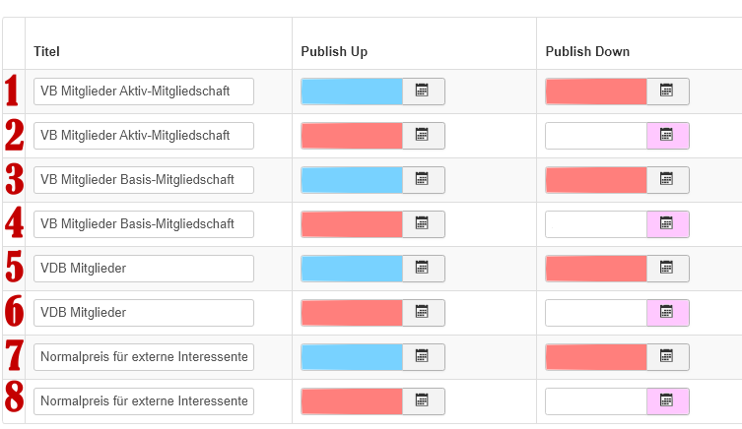This screenshot has width=742, height=429.
Task: Click pink Publish Down calendar in row 8
Action: coord(667,401)
